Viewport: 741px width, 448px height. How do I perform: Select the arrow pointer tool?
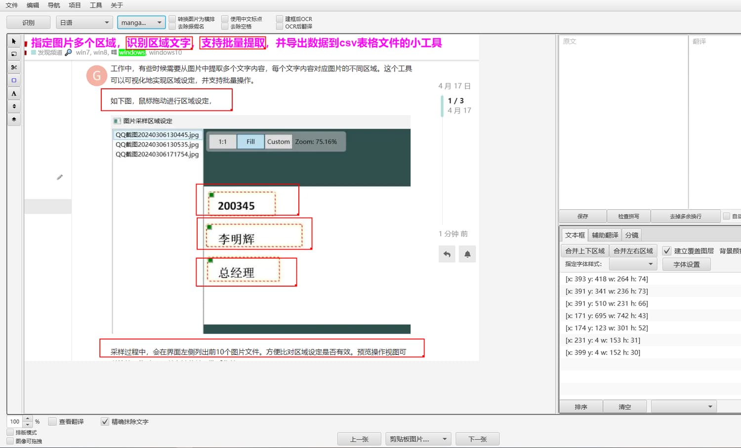(x=14, y=41)
